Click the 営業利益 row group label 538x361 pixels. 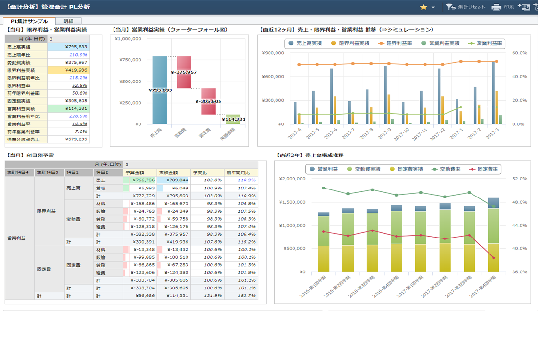tap(20, 238)
